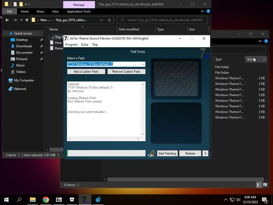Click the Up one level arrow
This screenshot has height=205, width=273.
click(x=27, y=20)
